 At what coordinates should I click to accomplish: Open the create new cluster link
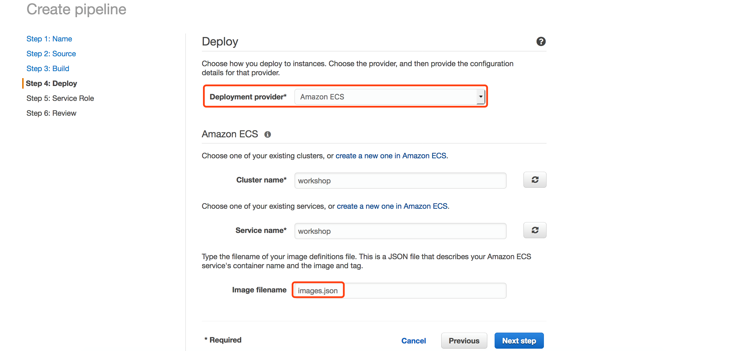(x=391, y=156)
